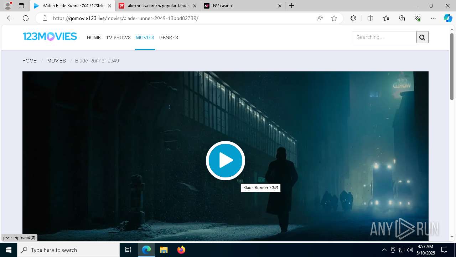Screen dimensions: 456x257
Task: Show hidden system tray icons
Action: click(384, 250)
